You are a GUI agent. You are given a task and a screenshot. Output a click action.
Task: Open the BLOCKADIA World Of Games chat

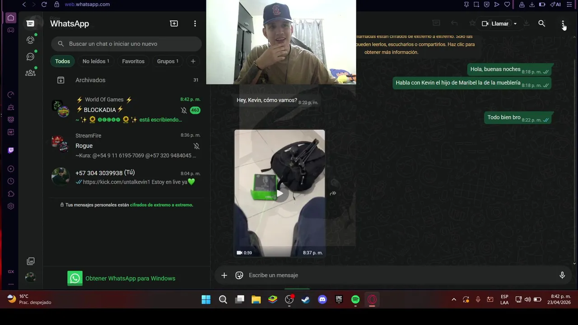[126, 109]
